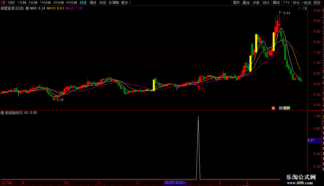Expand the 更多 periods menu

(126, 3)
